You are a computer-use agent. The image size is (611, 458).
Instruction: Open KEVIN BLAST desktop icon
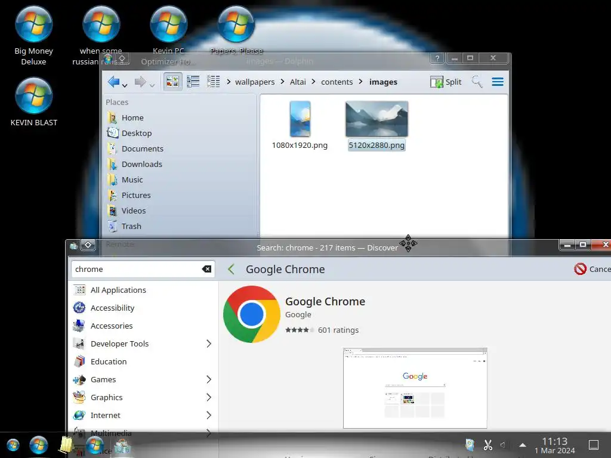[34, 102]
